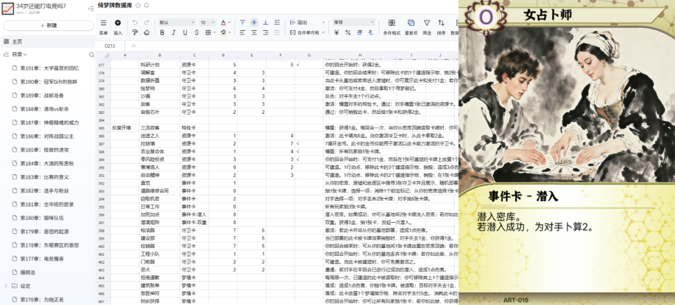Viewport: 675px width, 305px height.
Task: Toggle italic formatting
Action: point(174,32)
